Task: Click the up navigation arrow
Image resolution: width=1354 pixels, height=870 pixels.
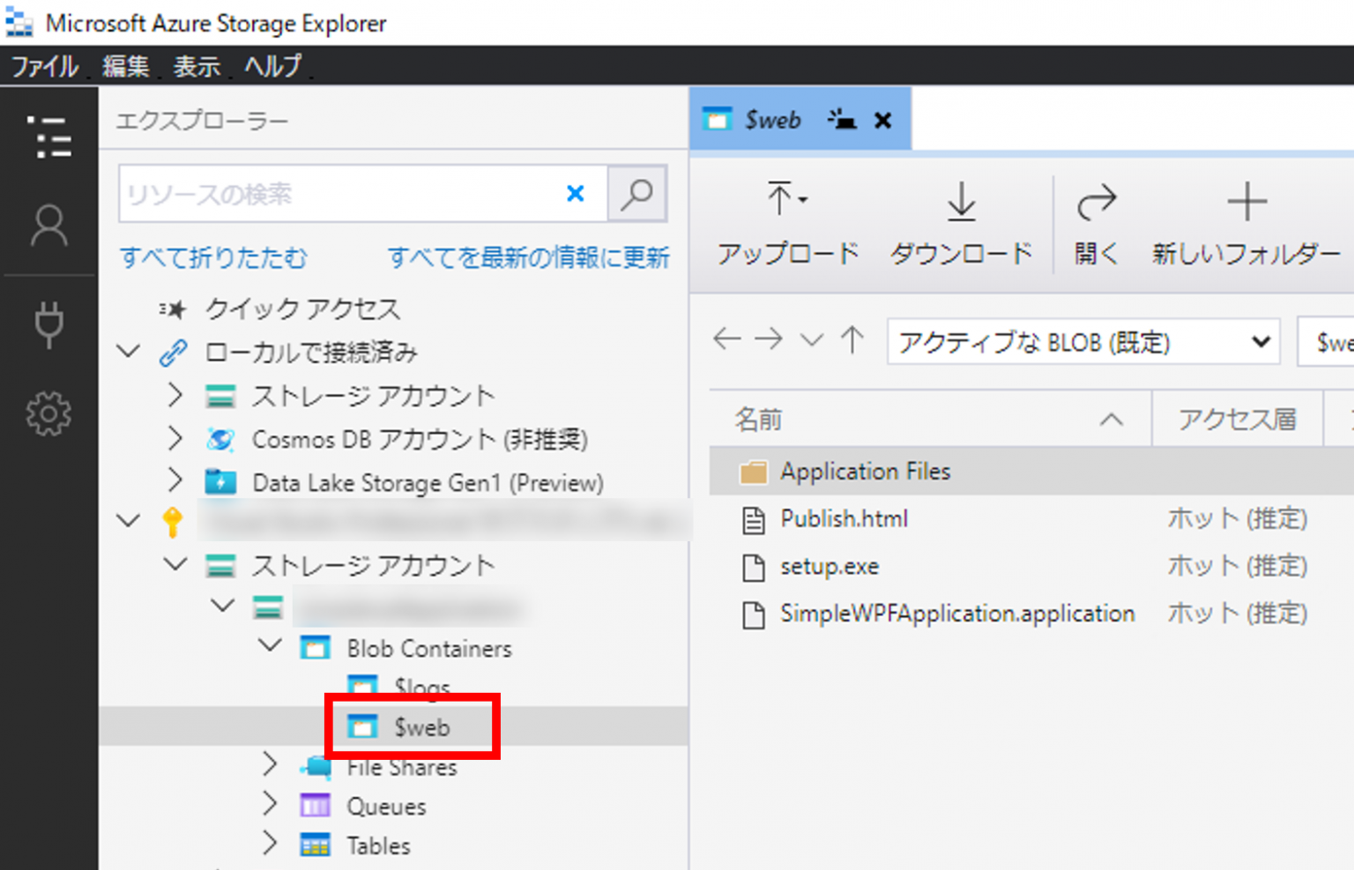Action: (852, 339)
